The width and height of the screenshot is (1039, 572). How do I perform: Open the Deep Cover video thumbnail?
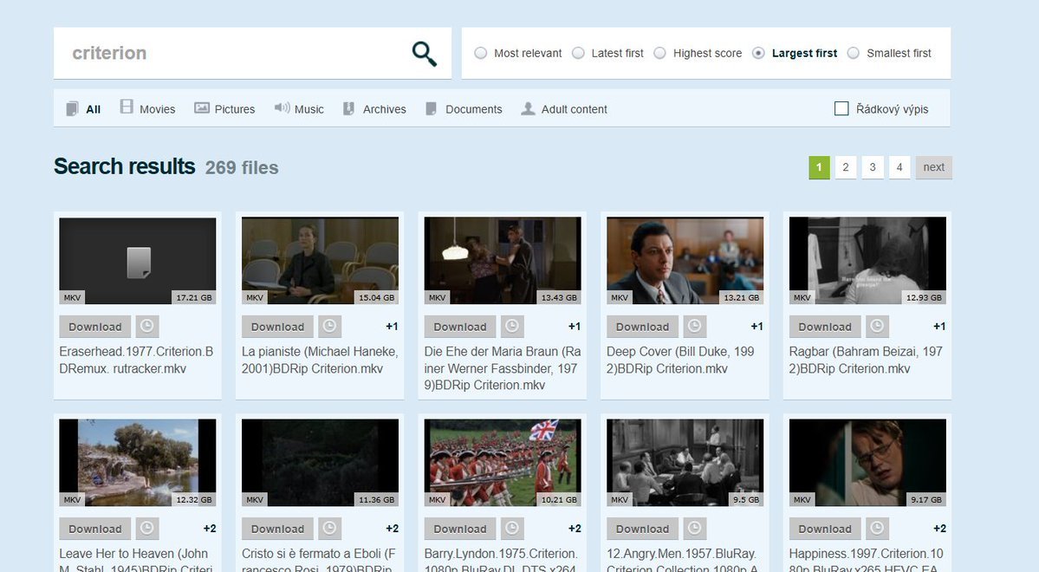pos(685,260)
